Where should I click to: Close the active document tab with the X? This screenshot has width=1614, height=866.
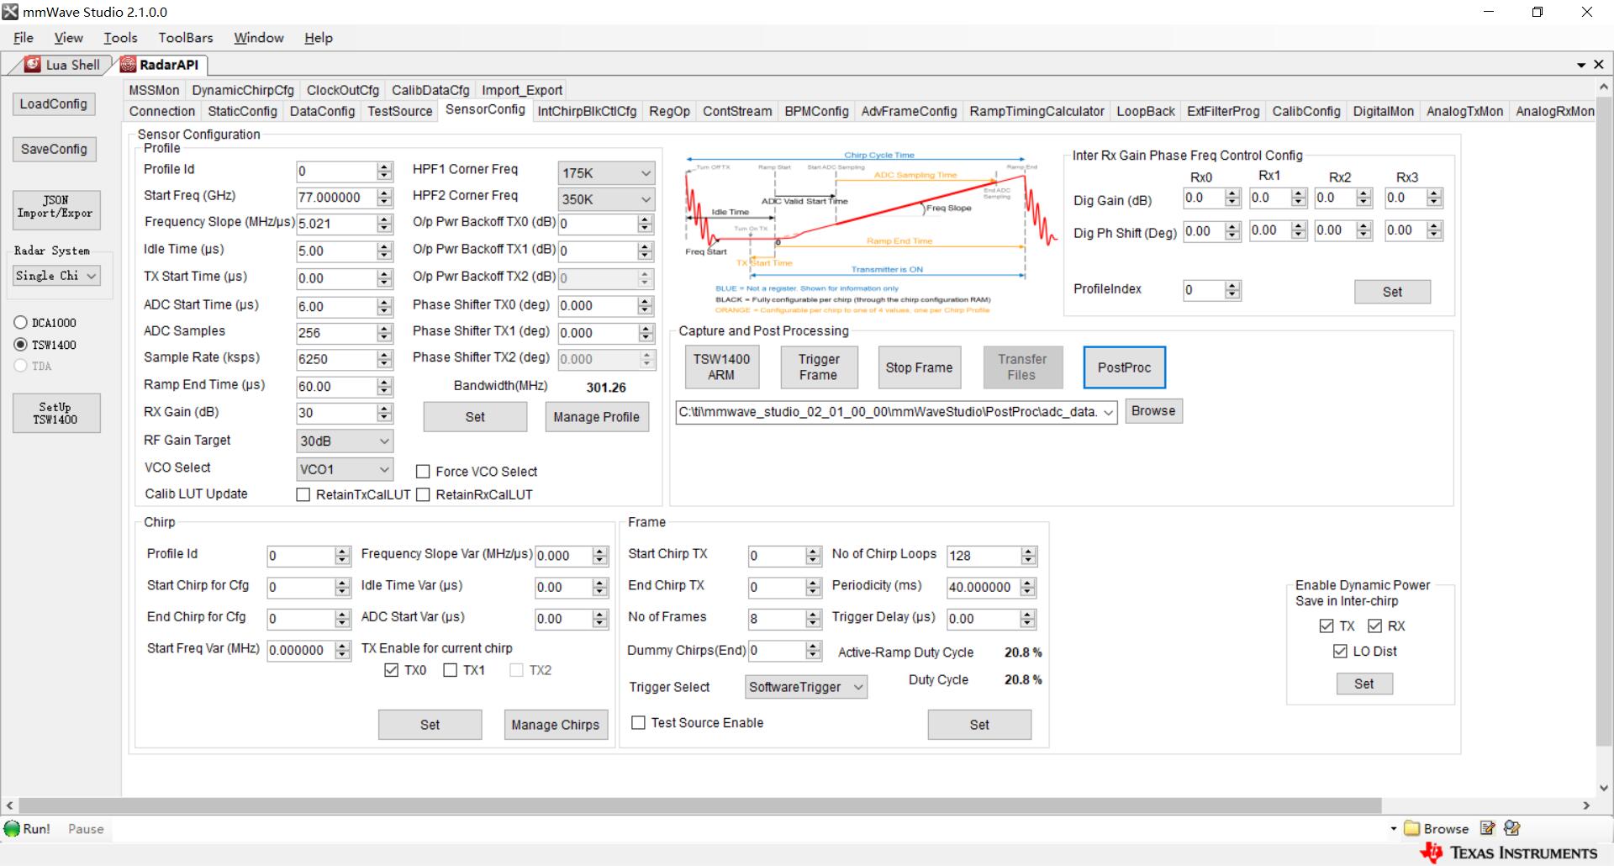(1598, 65)
